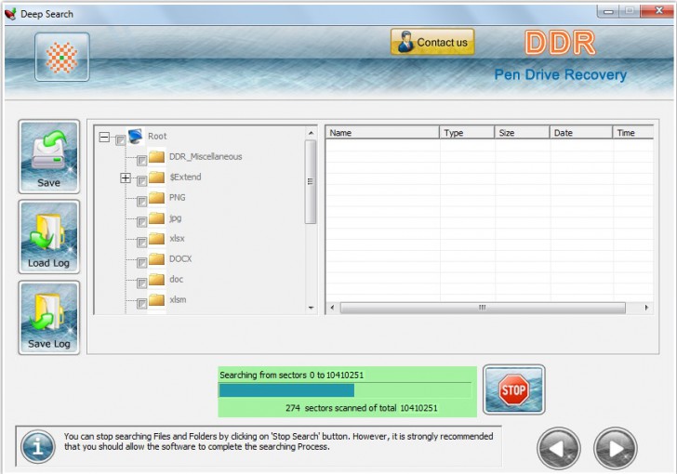
Task: Select the Root tree label
Action: (157, 137)
